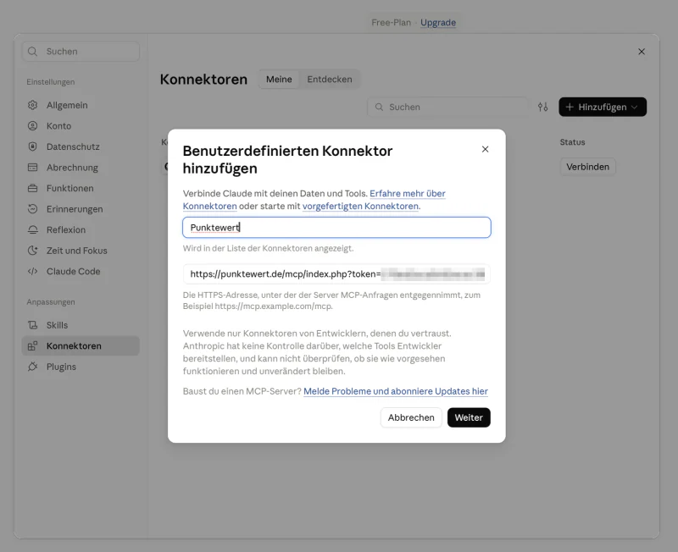Click the Verbinden button
Viewport: 678px width, 552px height.
pyautogui.click(x=587, y=167)
